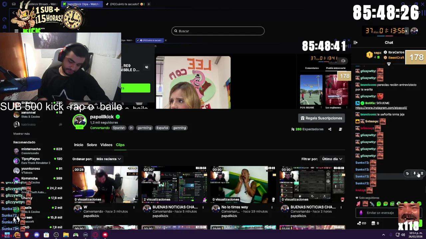The height and width of the screenshot is (239, 426).
Task: Open the user report icon beside share
Action: (340, 129)
